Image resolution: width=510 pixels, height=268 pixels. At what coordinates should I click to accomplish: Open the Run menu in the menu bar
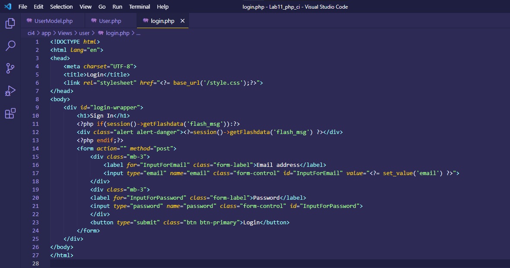pyautogui.click(x=117, y=6)
